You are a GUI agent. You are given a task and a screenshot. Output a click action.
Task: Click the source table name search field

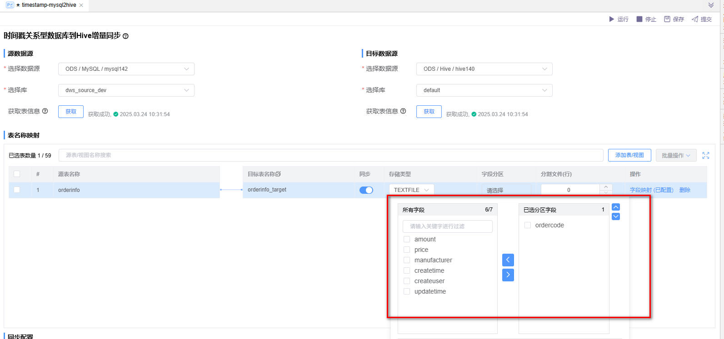[x=330, y=155]
